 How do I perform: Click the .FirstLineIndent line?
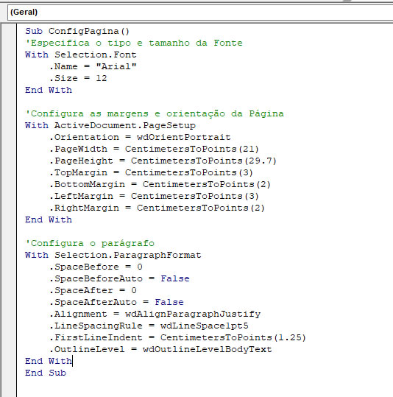[x=177, y=337]
